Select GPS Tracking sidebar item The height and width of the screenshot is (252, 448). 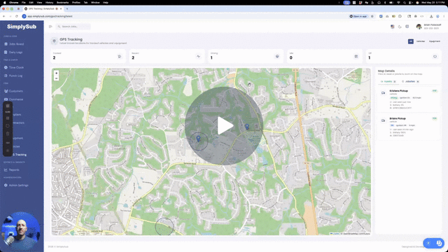point(20,155)
